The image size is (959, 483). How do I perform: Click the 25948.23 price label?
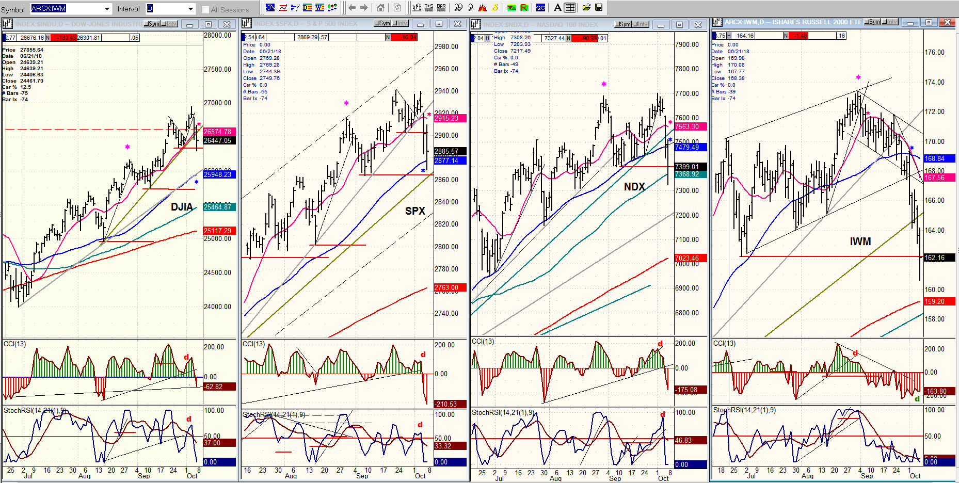[219, 174]
